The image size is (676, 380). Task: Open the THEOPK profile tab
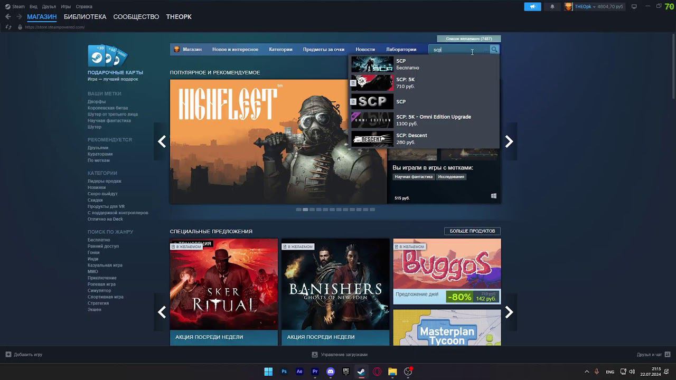click(179, 17)
